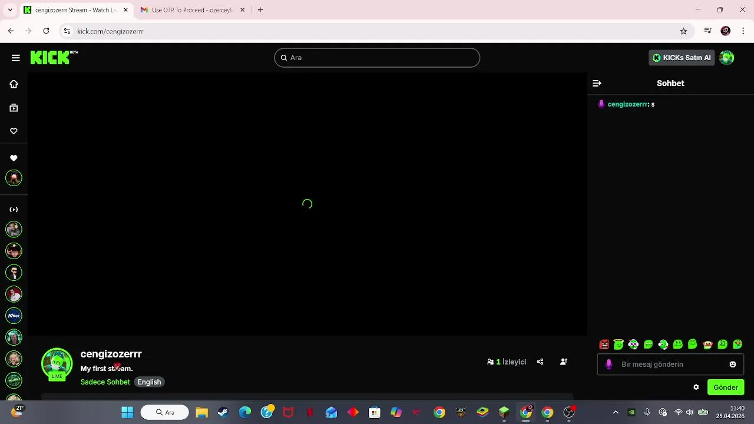The height and width of the screenshot is (424, 754).
Task: Open cengizozerrr channel avatar
Action: pos(57,363)
